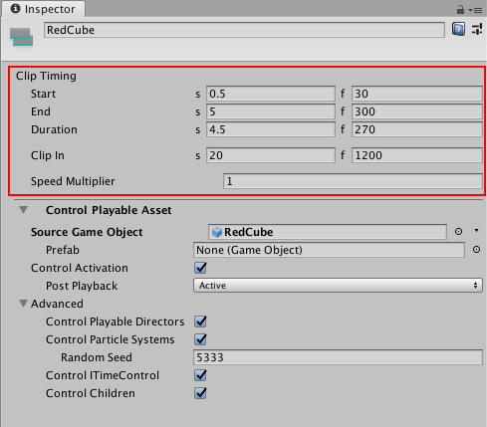Open object picker for Prefab

(x=476, y=250)
